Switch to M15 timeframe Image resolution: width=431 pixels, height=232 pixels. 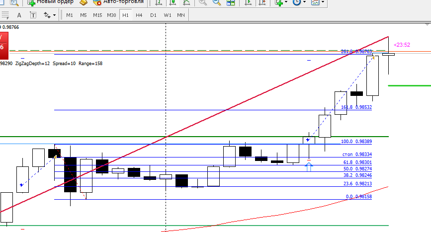[x=97, y=15]
